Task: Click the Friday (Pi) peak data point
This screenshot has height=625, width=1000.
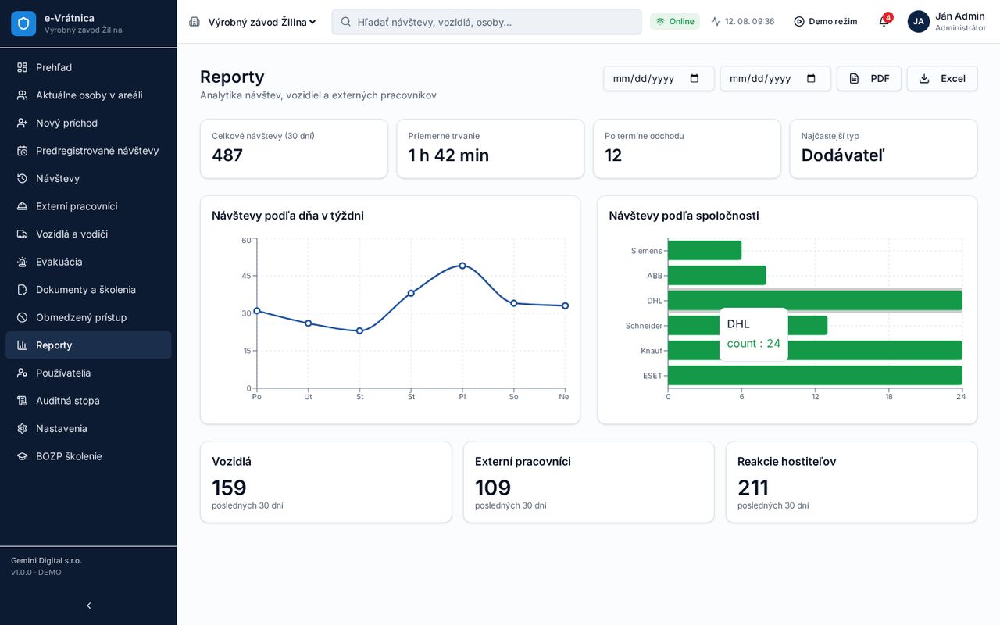Action: (x=462, y=266)
